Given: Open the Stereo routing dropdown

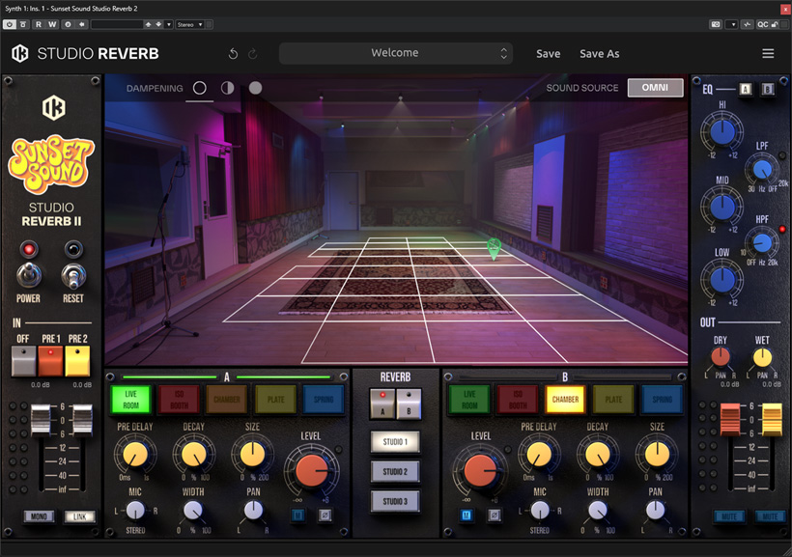Looking at the screenshot, I should (x=190, y=24).
